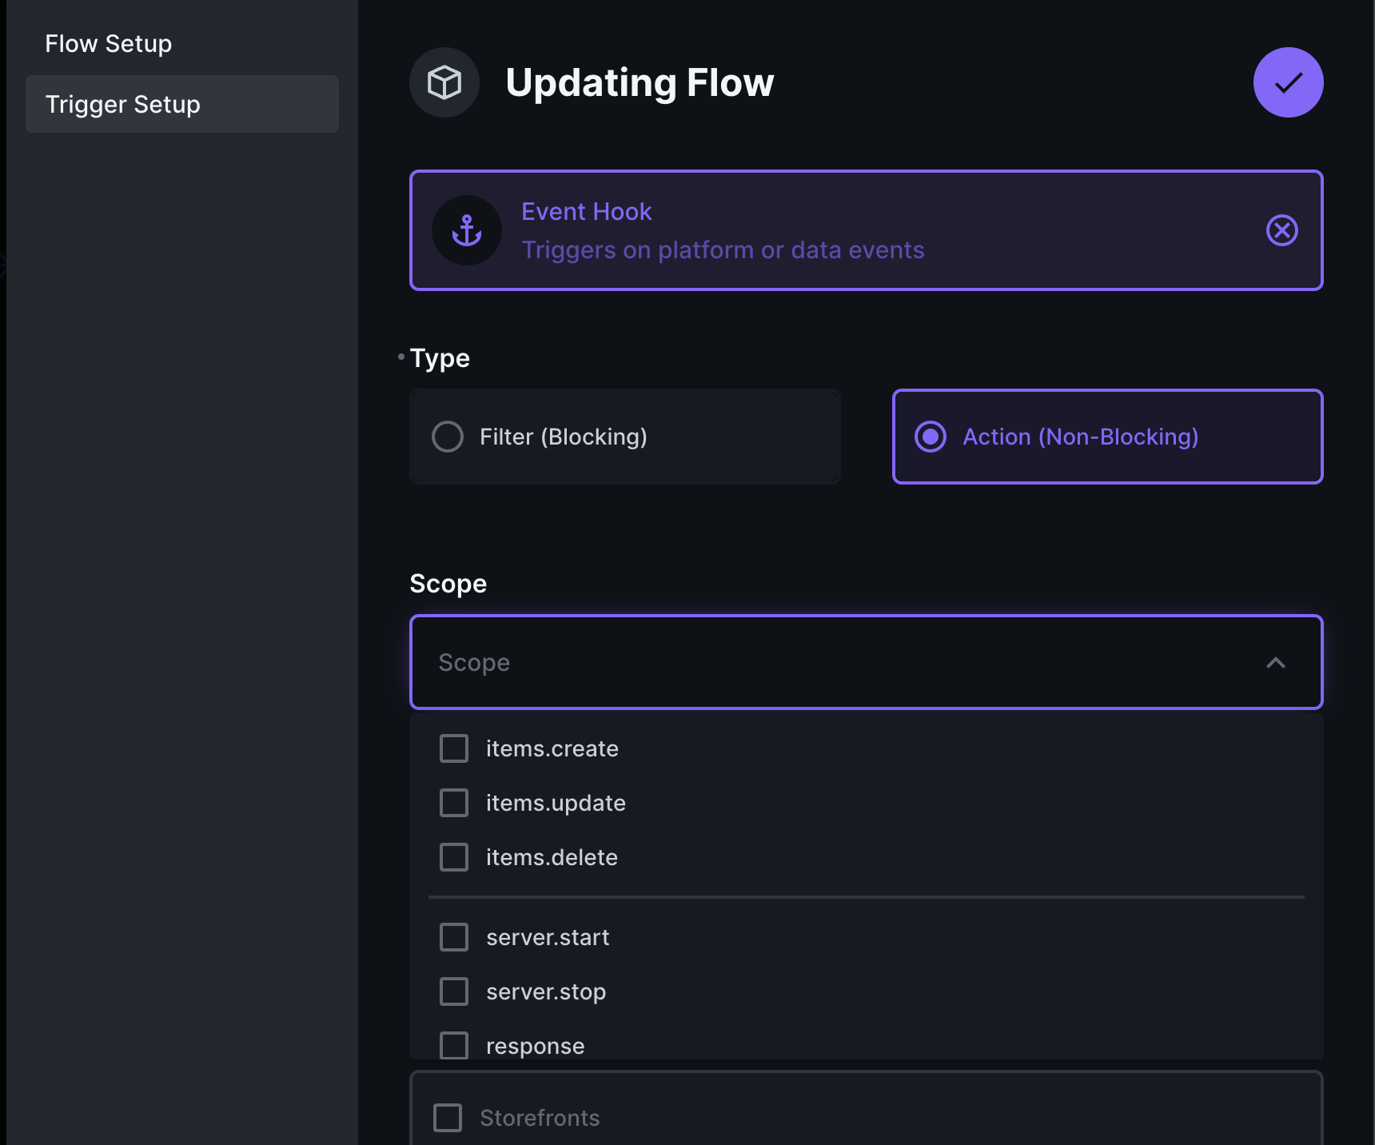Click the server.stop label text
Screen dimensions: 1375x1145
[x=546, y=991]
